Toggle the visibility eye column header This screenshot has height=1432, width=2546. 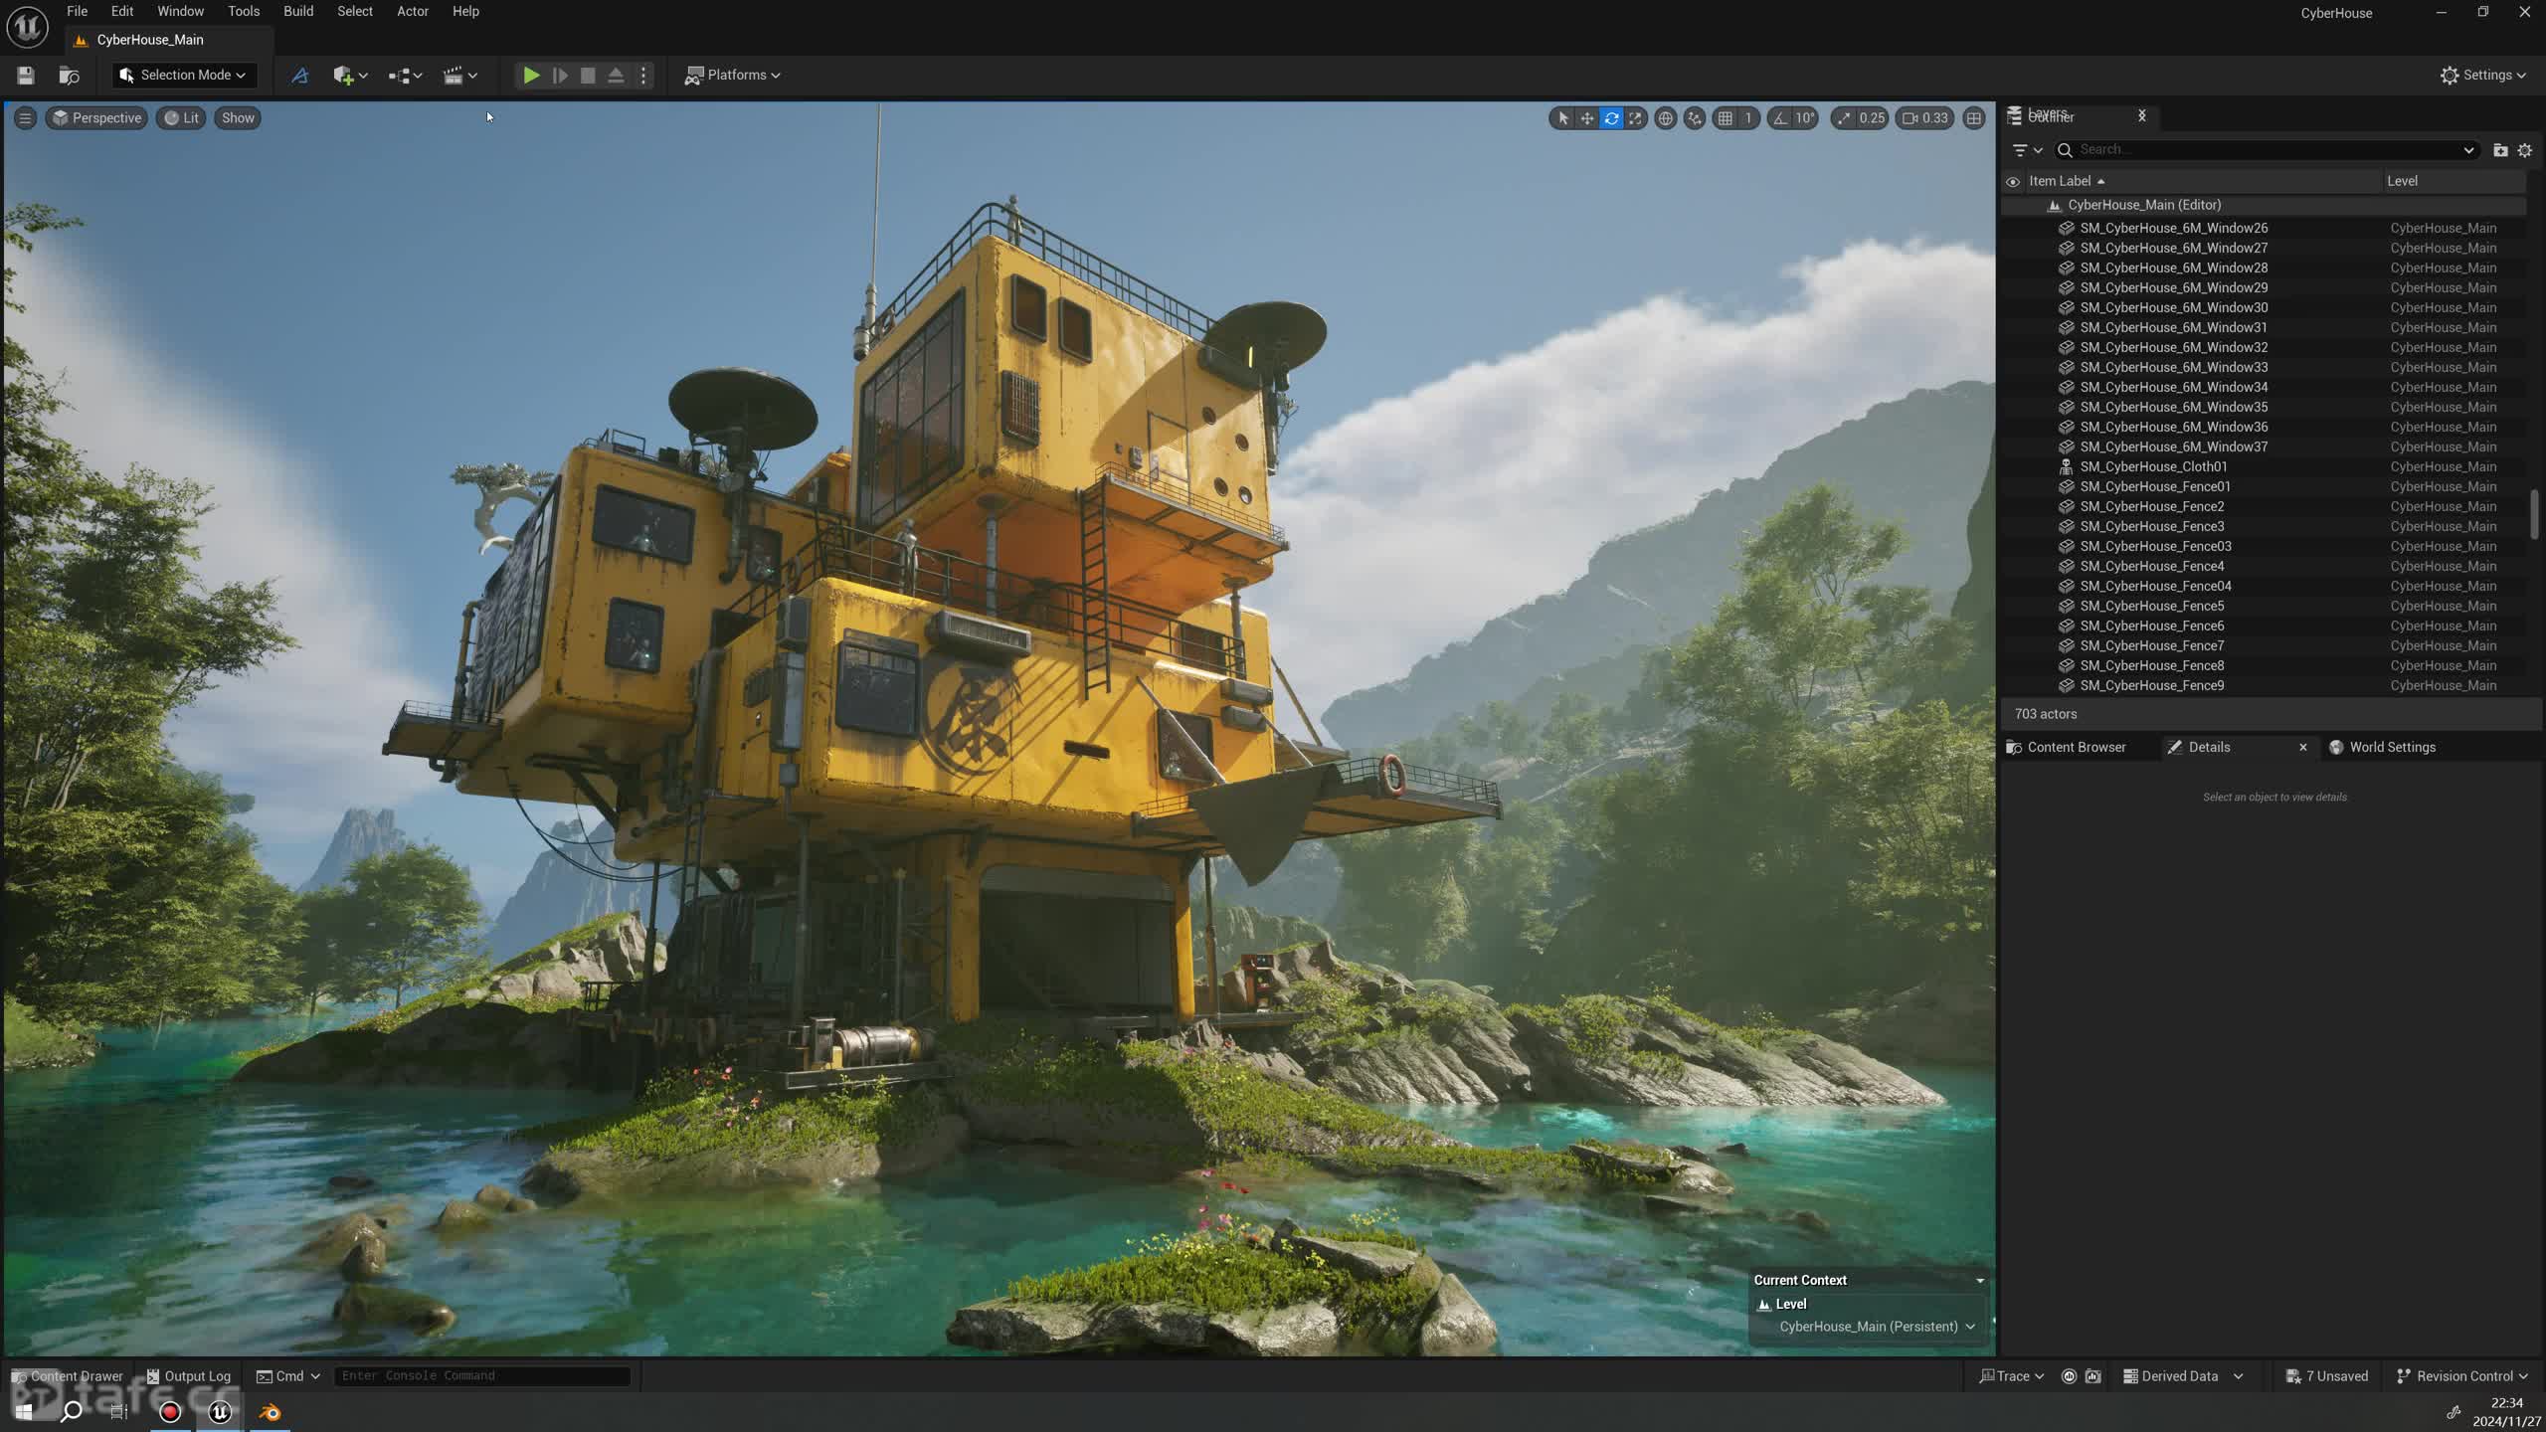[2013, 182]
